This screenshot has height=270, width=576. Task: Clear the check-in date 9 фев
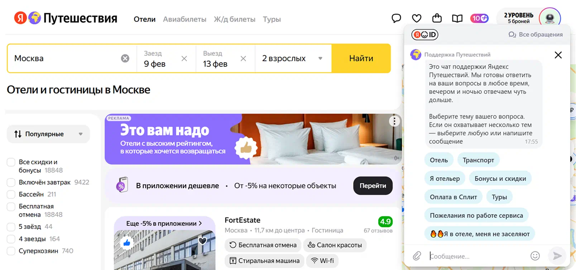[184, 58]
